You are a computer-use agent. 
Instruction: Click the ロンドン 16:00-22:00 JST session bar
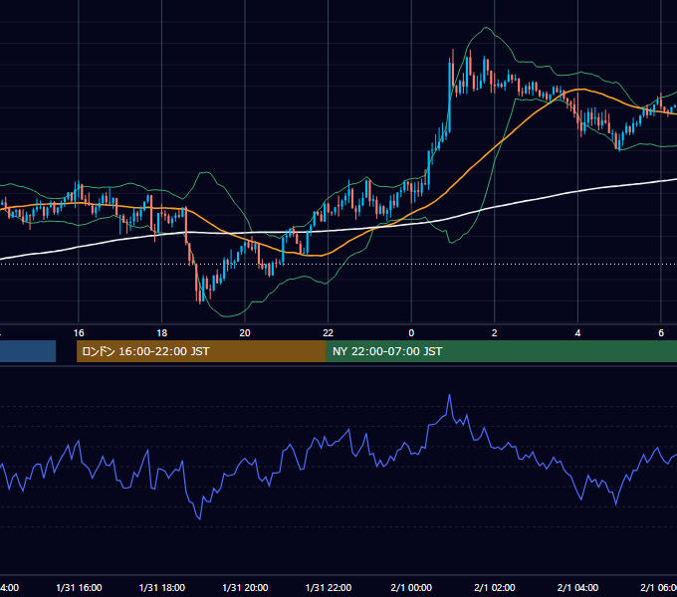click(x=201, y=351)
